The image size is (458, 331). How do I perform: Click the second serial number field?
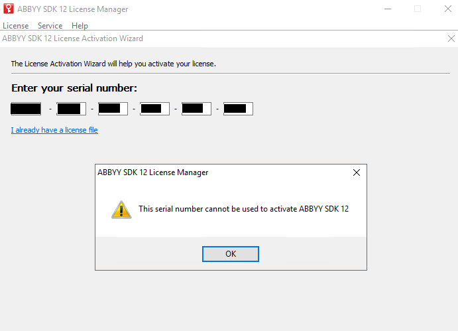[72, 109]
